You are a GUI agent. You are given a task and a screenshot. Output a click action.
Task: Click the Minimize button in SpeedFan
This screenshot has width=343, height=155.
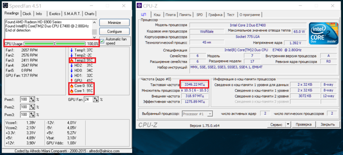point(114,23)
